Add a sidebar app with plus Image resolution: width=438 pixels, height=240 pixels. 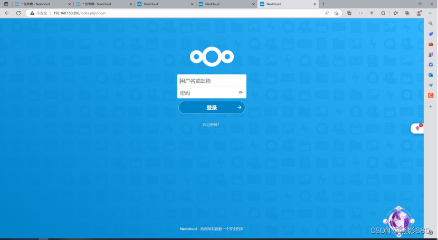(431, 107)
